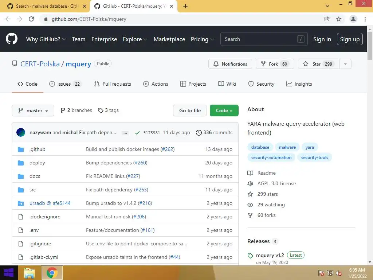373x280 pixels.
Task: Click the page vertical scrollbar thumb
Action: (370, 46)
